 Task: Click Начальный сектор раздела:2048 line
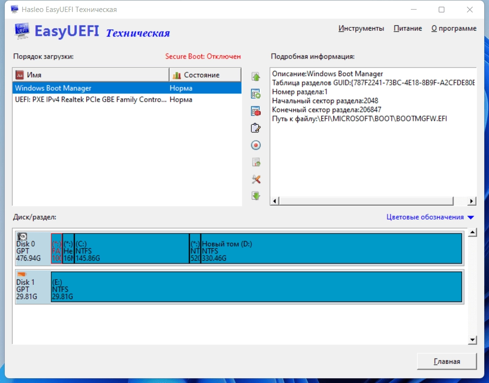[325, 101]
